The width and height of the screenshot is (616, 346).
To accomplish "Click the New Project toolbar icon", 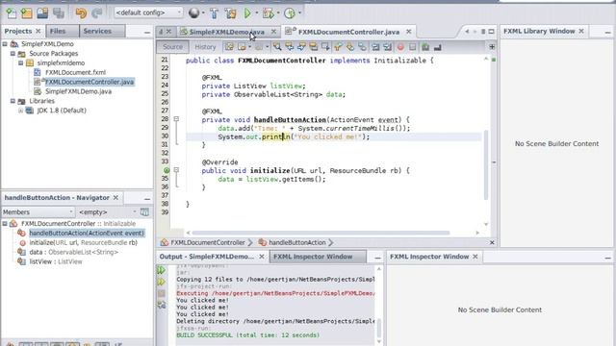I will point(27,12).
